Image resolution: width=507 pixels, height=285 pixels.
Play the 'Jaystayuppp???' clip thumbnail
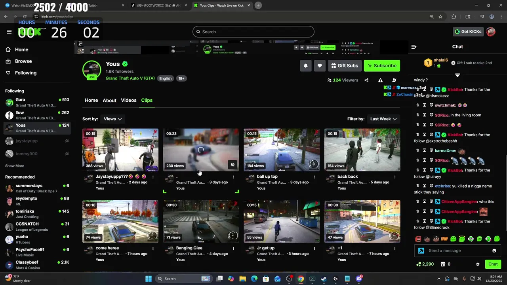click(x=120, y=150)
